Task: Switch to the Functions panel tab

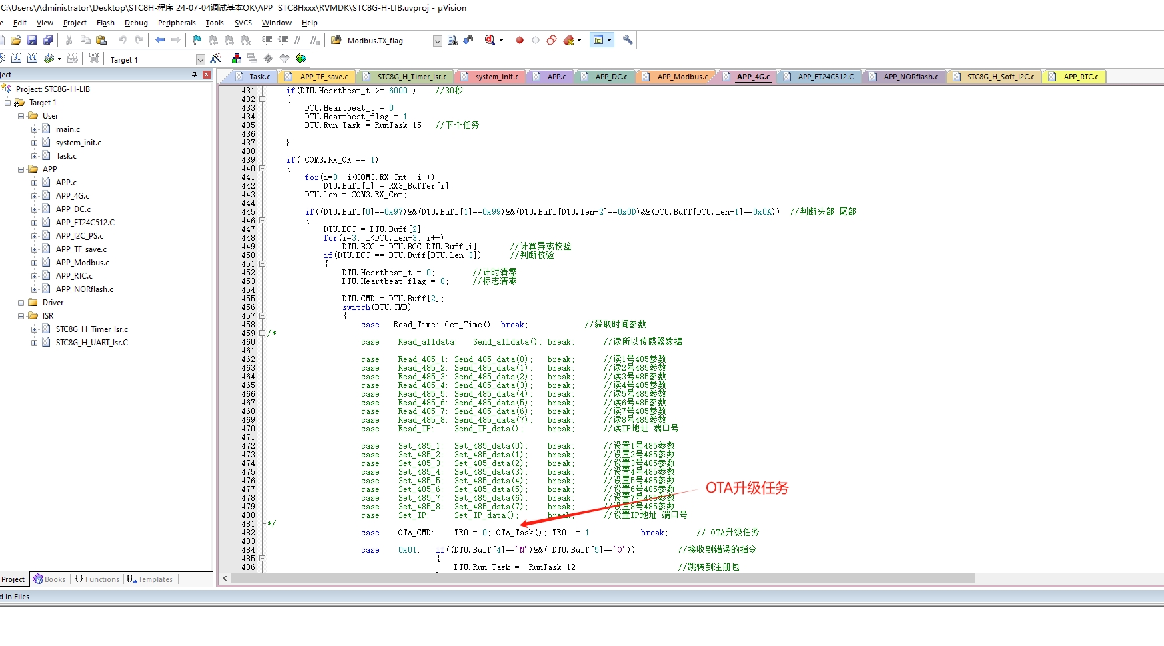Action: tap(97, 579)
